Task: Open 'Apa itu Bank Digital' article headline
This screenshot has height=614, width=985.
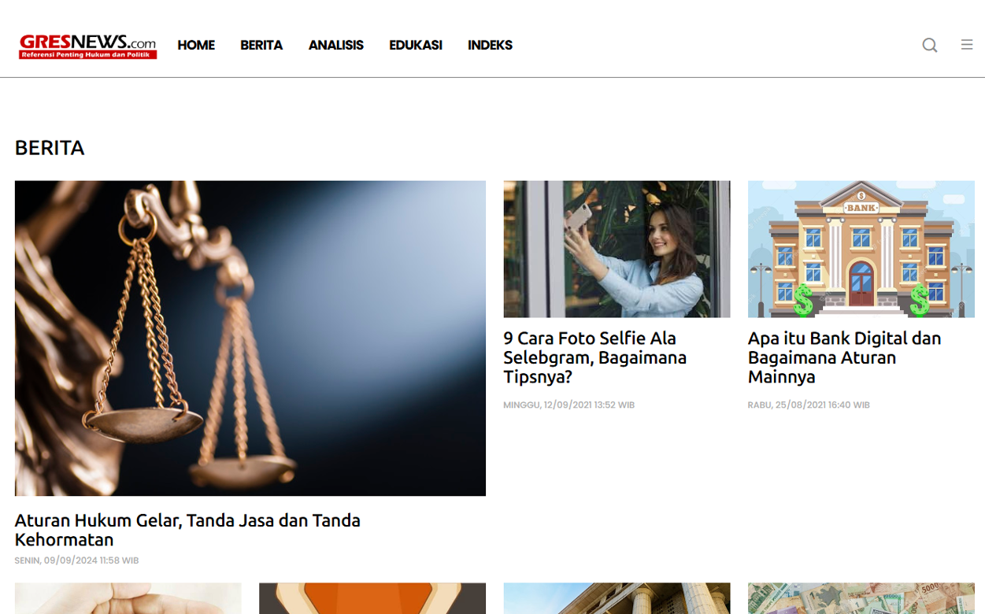Action: click(844, 357)
